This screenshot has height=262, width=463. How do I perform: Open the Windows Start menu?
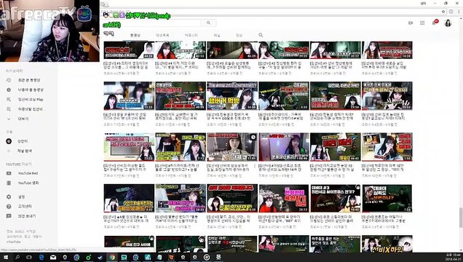tap(6, 258)
